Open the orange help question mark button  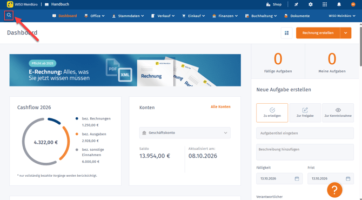coord(334,190)
